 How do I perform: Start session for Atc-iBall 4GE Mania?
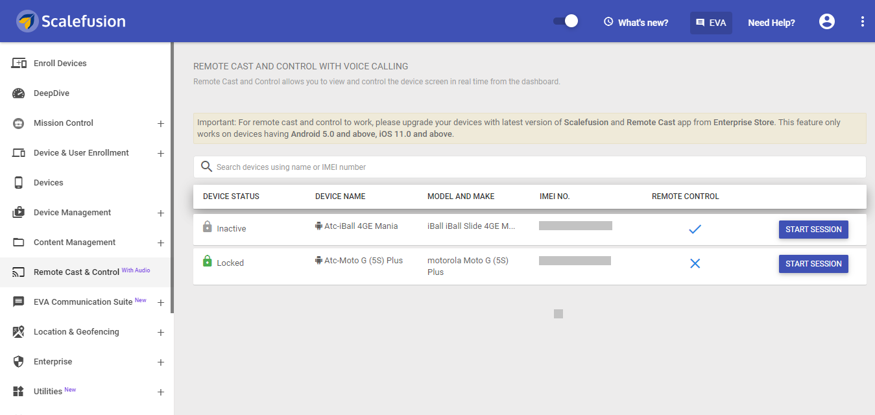tap(813, 230)
